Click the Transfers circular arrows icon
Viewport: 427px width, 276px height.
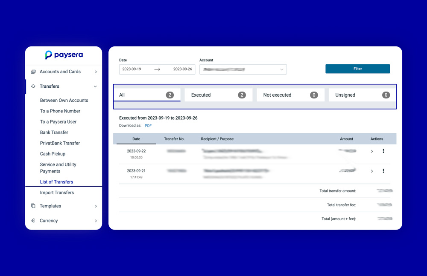(x=33, y=86)
